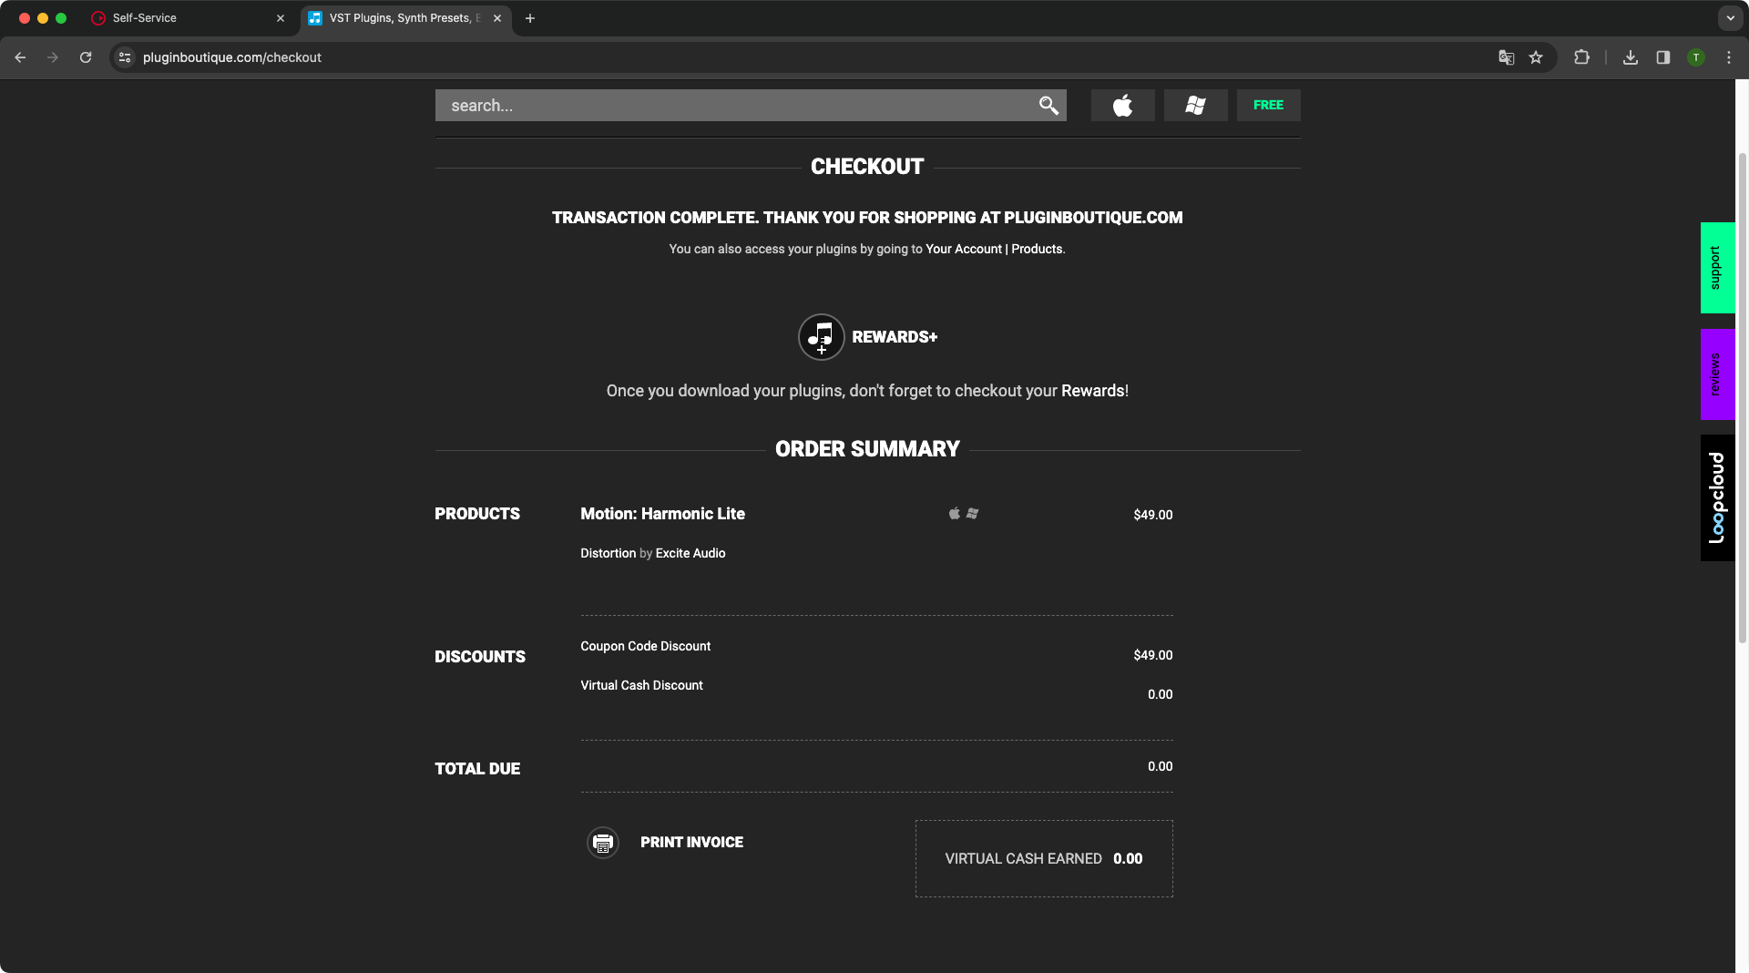Click the Rewards+ music note icon
The height and width of the screenshot is (973, 1749).
tap(821, 337)
